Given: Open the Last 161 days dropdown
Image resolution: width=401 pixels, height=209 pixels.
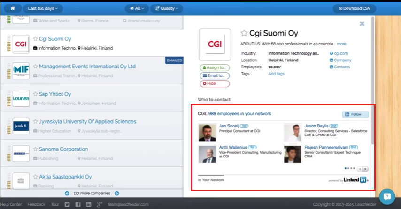Looking at the screenshot, I should pyautogui.click(x=43, y=8).
